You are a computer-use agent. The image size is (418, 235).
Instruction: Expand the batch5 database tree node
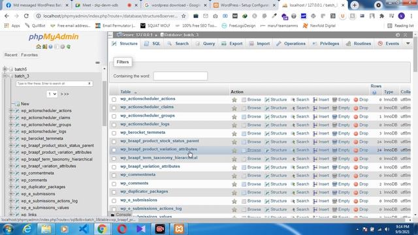pos(5,69)
